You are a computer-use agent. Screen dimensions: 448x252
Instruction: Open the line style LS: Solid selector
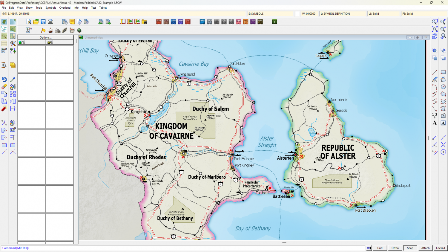point(383,14)
